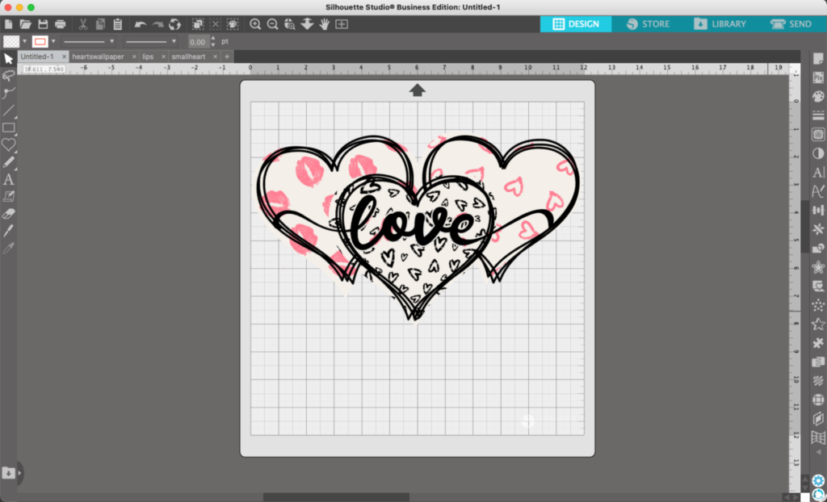This screenshot has height=502, width=827.
Task: Save the document with the floppy disk icon
Action: [43, 24]
